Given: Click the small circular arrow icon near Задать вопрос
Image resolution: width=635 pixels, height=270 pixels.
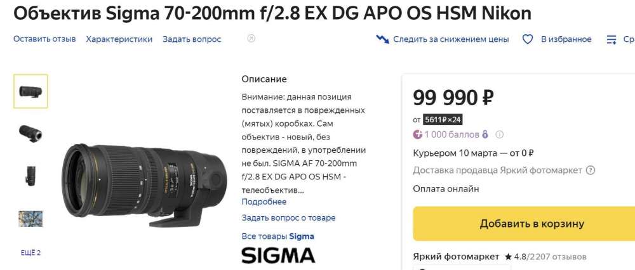Looking at the screenshot, I should pyautogui.click(x=251, y=39).
